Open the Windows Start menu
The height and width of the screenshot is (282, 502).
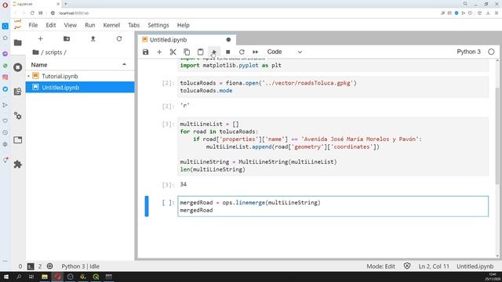click(x=6, y=277)
